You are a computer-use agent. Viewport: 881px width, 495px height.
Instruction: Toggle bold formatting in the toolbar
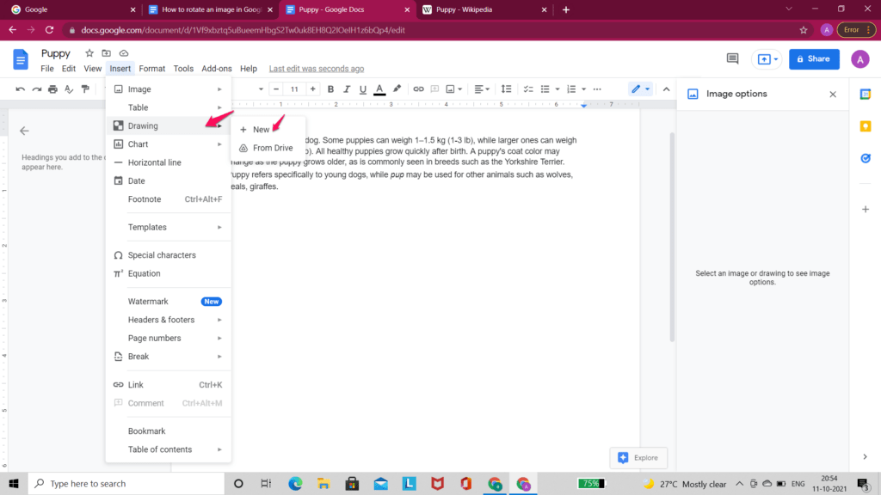[331, 89]
